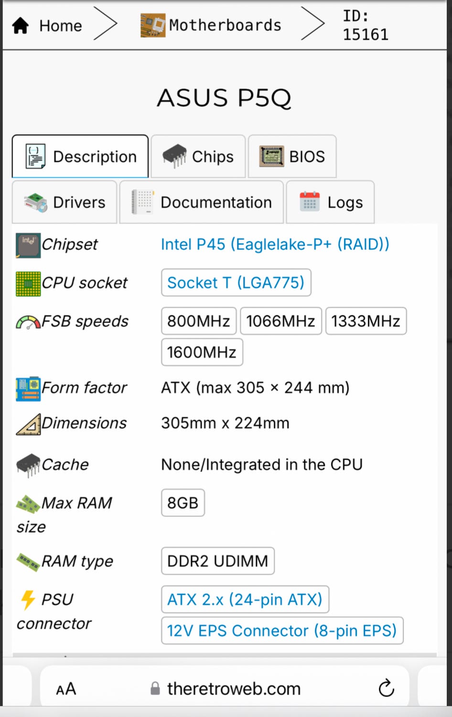Click the Chipset label
The height and width of the screenshot is (717, 452).
click(70, 245)
